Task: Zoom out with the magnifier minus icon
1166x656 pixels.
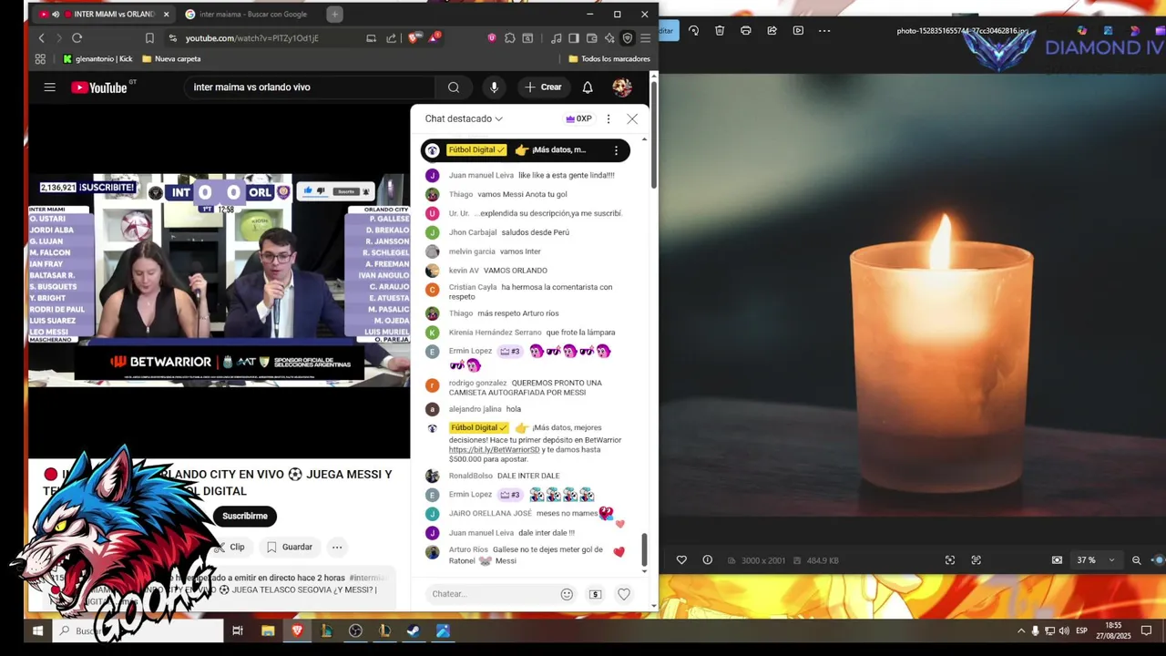Action: (x=1136, y=560)
